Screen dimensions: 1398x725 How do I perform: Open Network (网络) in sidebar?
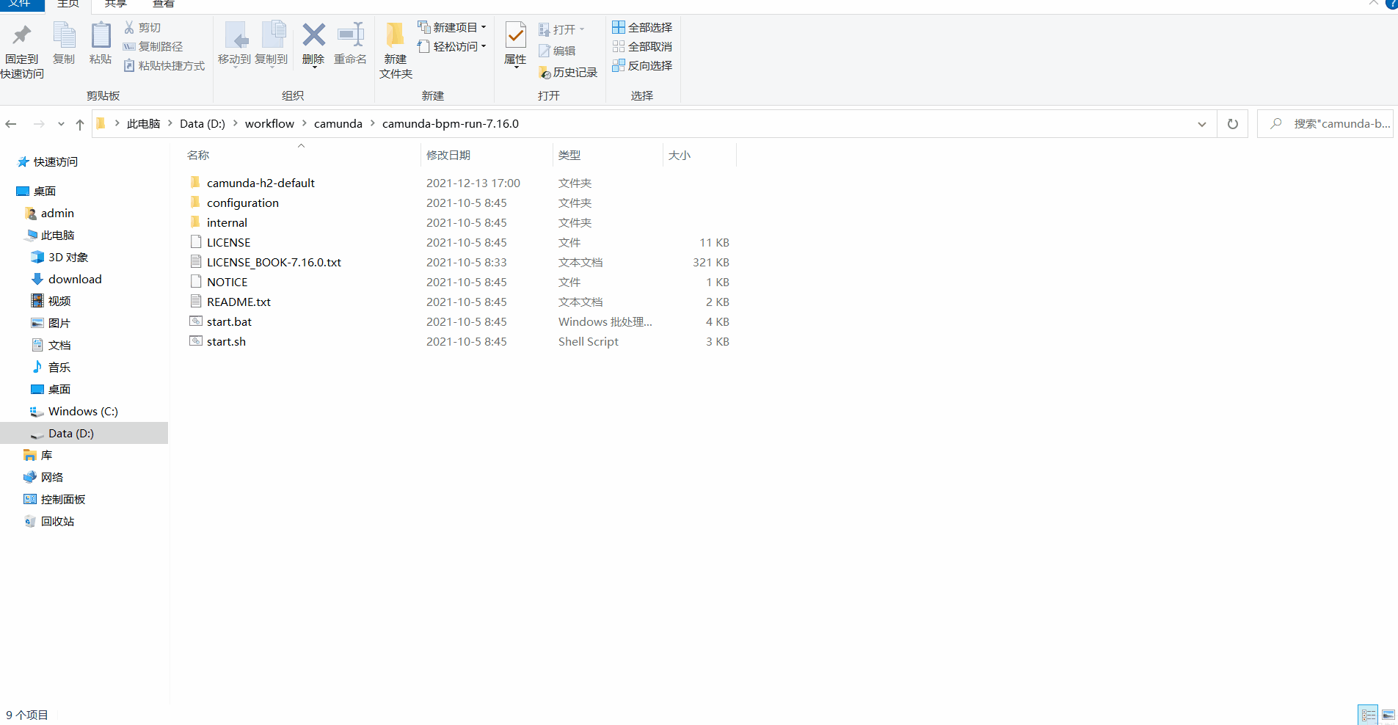coord(44,477)
